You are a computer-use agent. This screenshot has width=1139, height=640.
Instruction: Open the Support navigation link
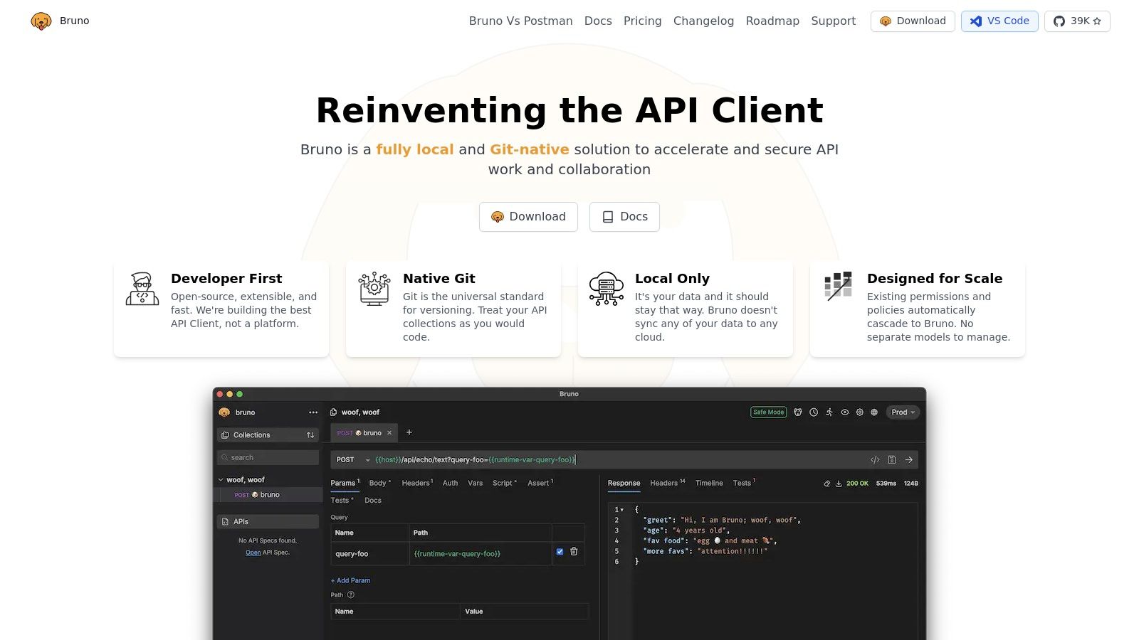[x=833, y=21]
